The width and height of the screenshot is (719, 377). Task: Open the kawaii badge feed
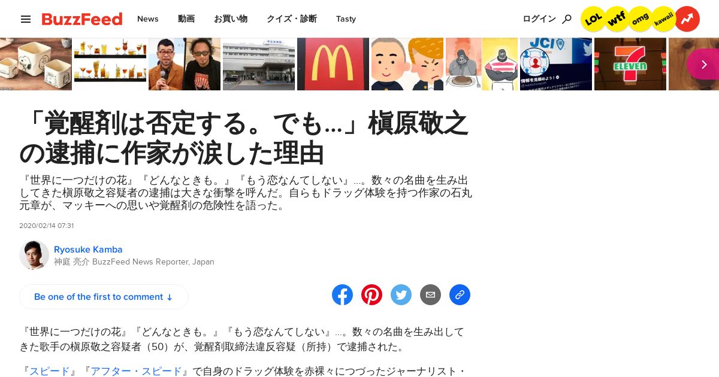pyautogui.click(x=663, y=19)
